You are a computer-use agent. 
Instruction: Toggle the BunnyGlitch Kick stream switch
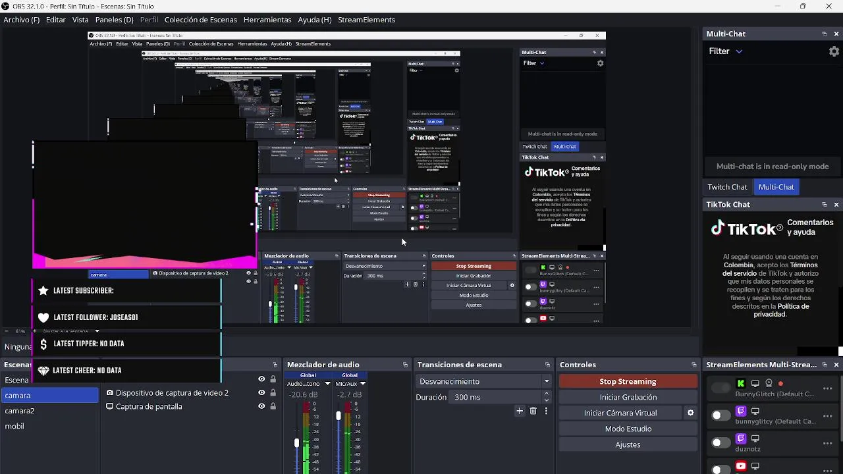click(x=721, y=388)
